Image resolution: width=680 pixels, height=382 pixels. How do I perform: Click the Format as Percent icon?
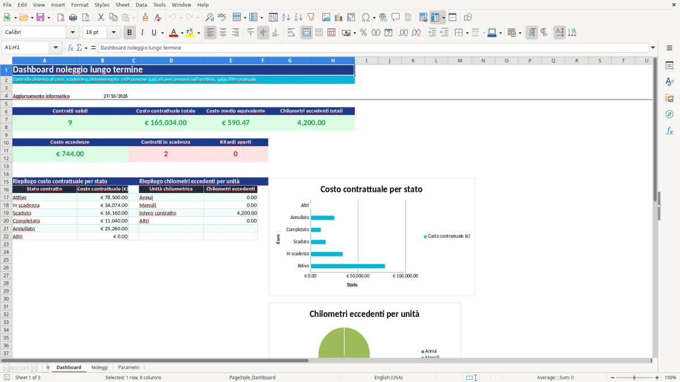pyautogui.click(x=364, y=33)
